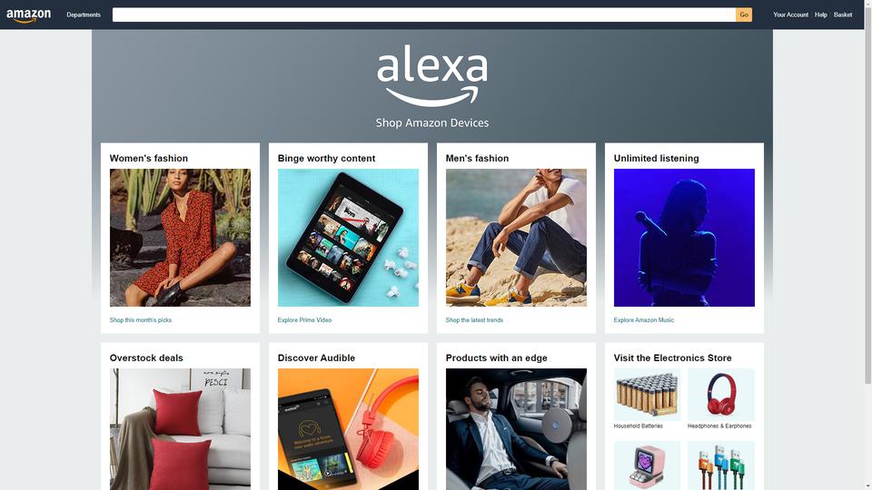
Task: Open the Help page link
Action: 820,15
